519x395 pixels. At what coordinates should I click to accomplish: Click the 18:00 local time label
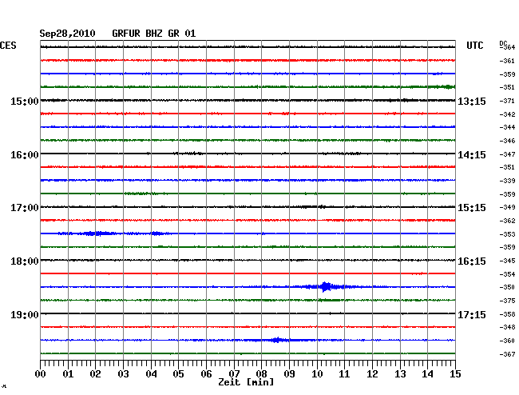pyautogui.click(x=25, y=261)
